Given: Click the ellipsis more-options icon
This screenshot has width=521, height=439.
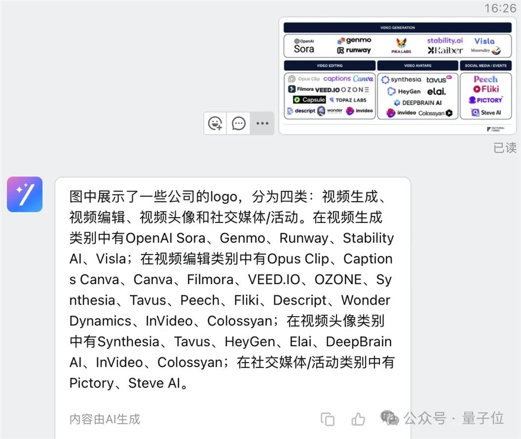Looking at the screenshot, I should tap(262, 123).
